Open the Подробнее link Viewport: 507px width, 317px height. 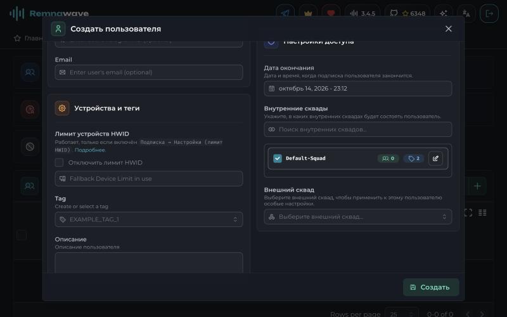click(x=90, y=150)
